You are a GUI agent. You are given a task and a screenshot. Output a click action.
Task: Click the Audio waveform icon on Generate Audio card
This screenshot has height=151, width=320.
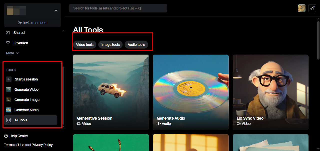[x=159, y=124]
